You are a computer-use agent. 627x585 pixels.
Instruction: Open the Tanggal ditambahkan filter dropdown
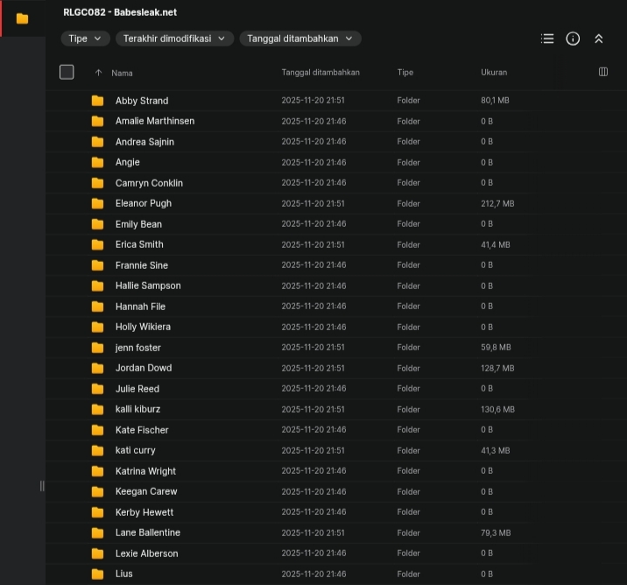300,39
